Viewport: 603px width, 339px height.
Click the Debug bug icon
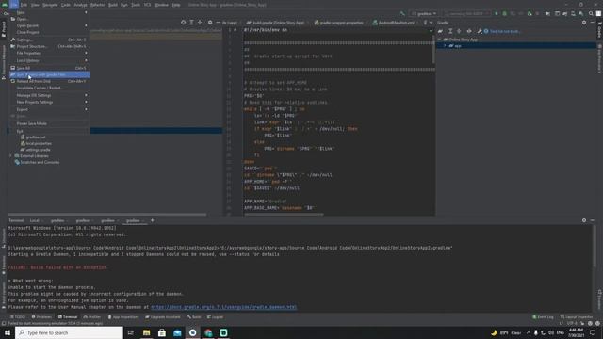click(x=505, y=13)
